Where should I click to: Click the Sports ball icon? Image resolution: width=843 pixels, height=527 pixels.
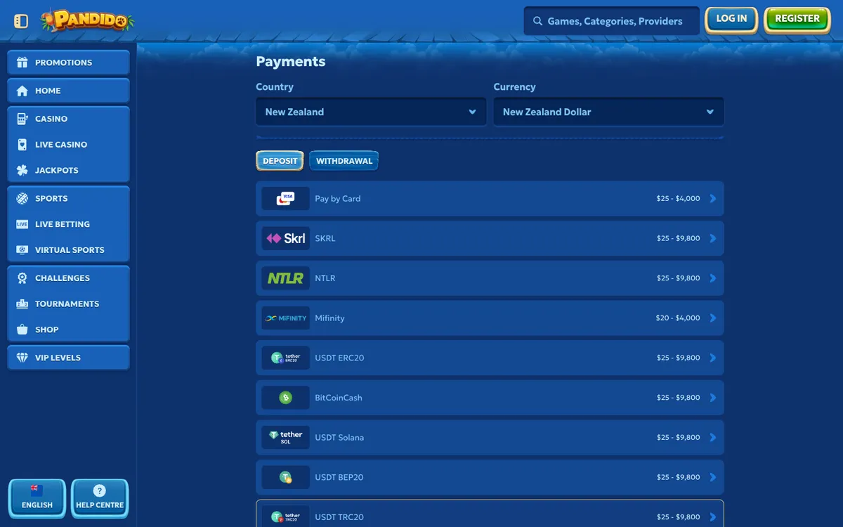coord(22,198)
